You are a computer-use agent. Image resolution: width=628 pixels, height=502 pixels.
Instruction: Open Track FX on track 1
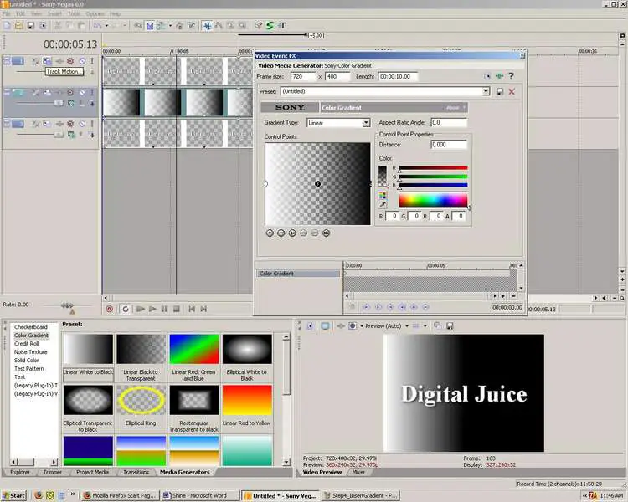pos(59,61)
